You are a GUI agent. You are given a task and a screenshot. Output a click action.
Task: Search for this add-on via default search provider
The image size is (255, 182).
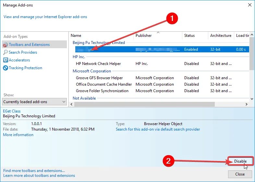(x=158, y=129)
